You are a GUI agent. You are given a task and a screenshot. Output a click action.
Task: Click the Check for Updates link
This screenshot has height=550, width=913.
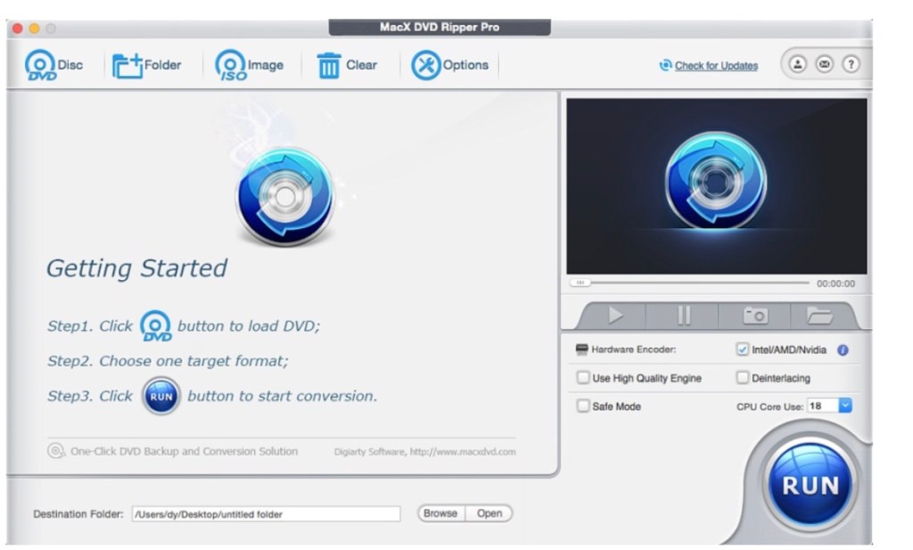point(716,66)
